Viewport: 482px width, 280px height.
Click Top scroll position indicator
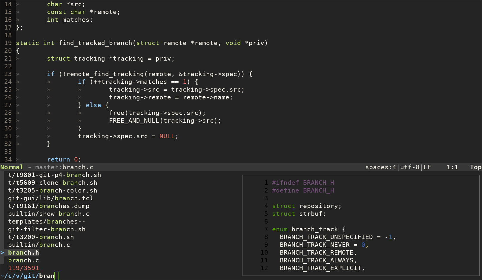tap(476, 167)
